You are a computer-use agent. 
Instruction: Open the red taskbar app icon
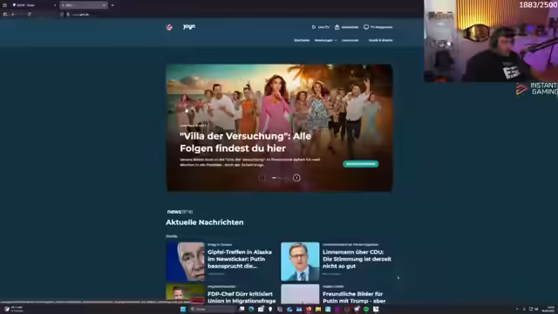click(309, 309)
